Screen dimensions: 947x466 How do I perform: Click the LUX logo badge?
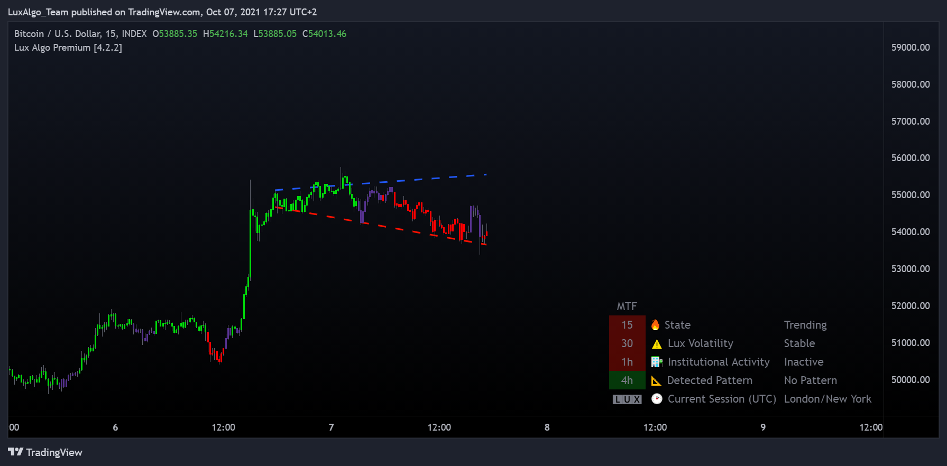[x=627, y=399]
